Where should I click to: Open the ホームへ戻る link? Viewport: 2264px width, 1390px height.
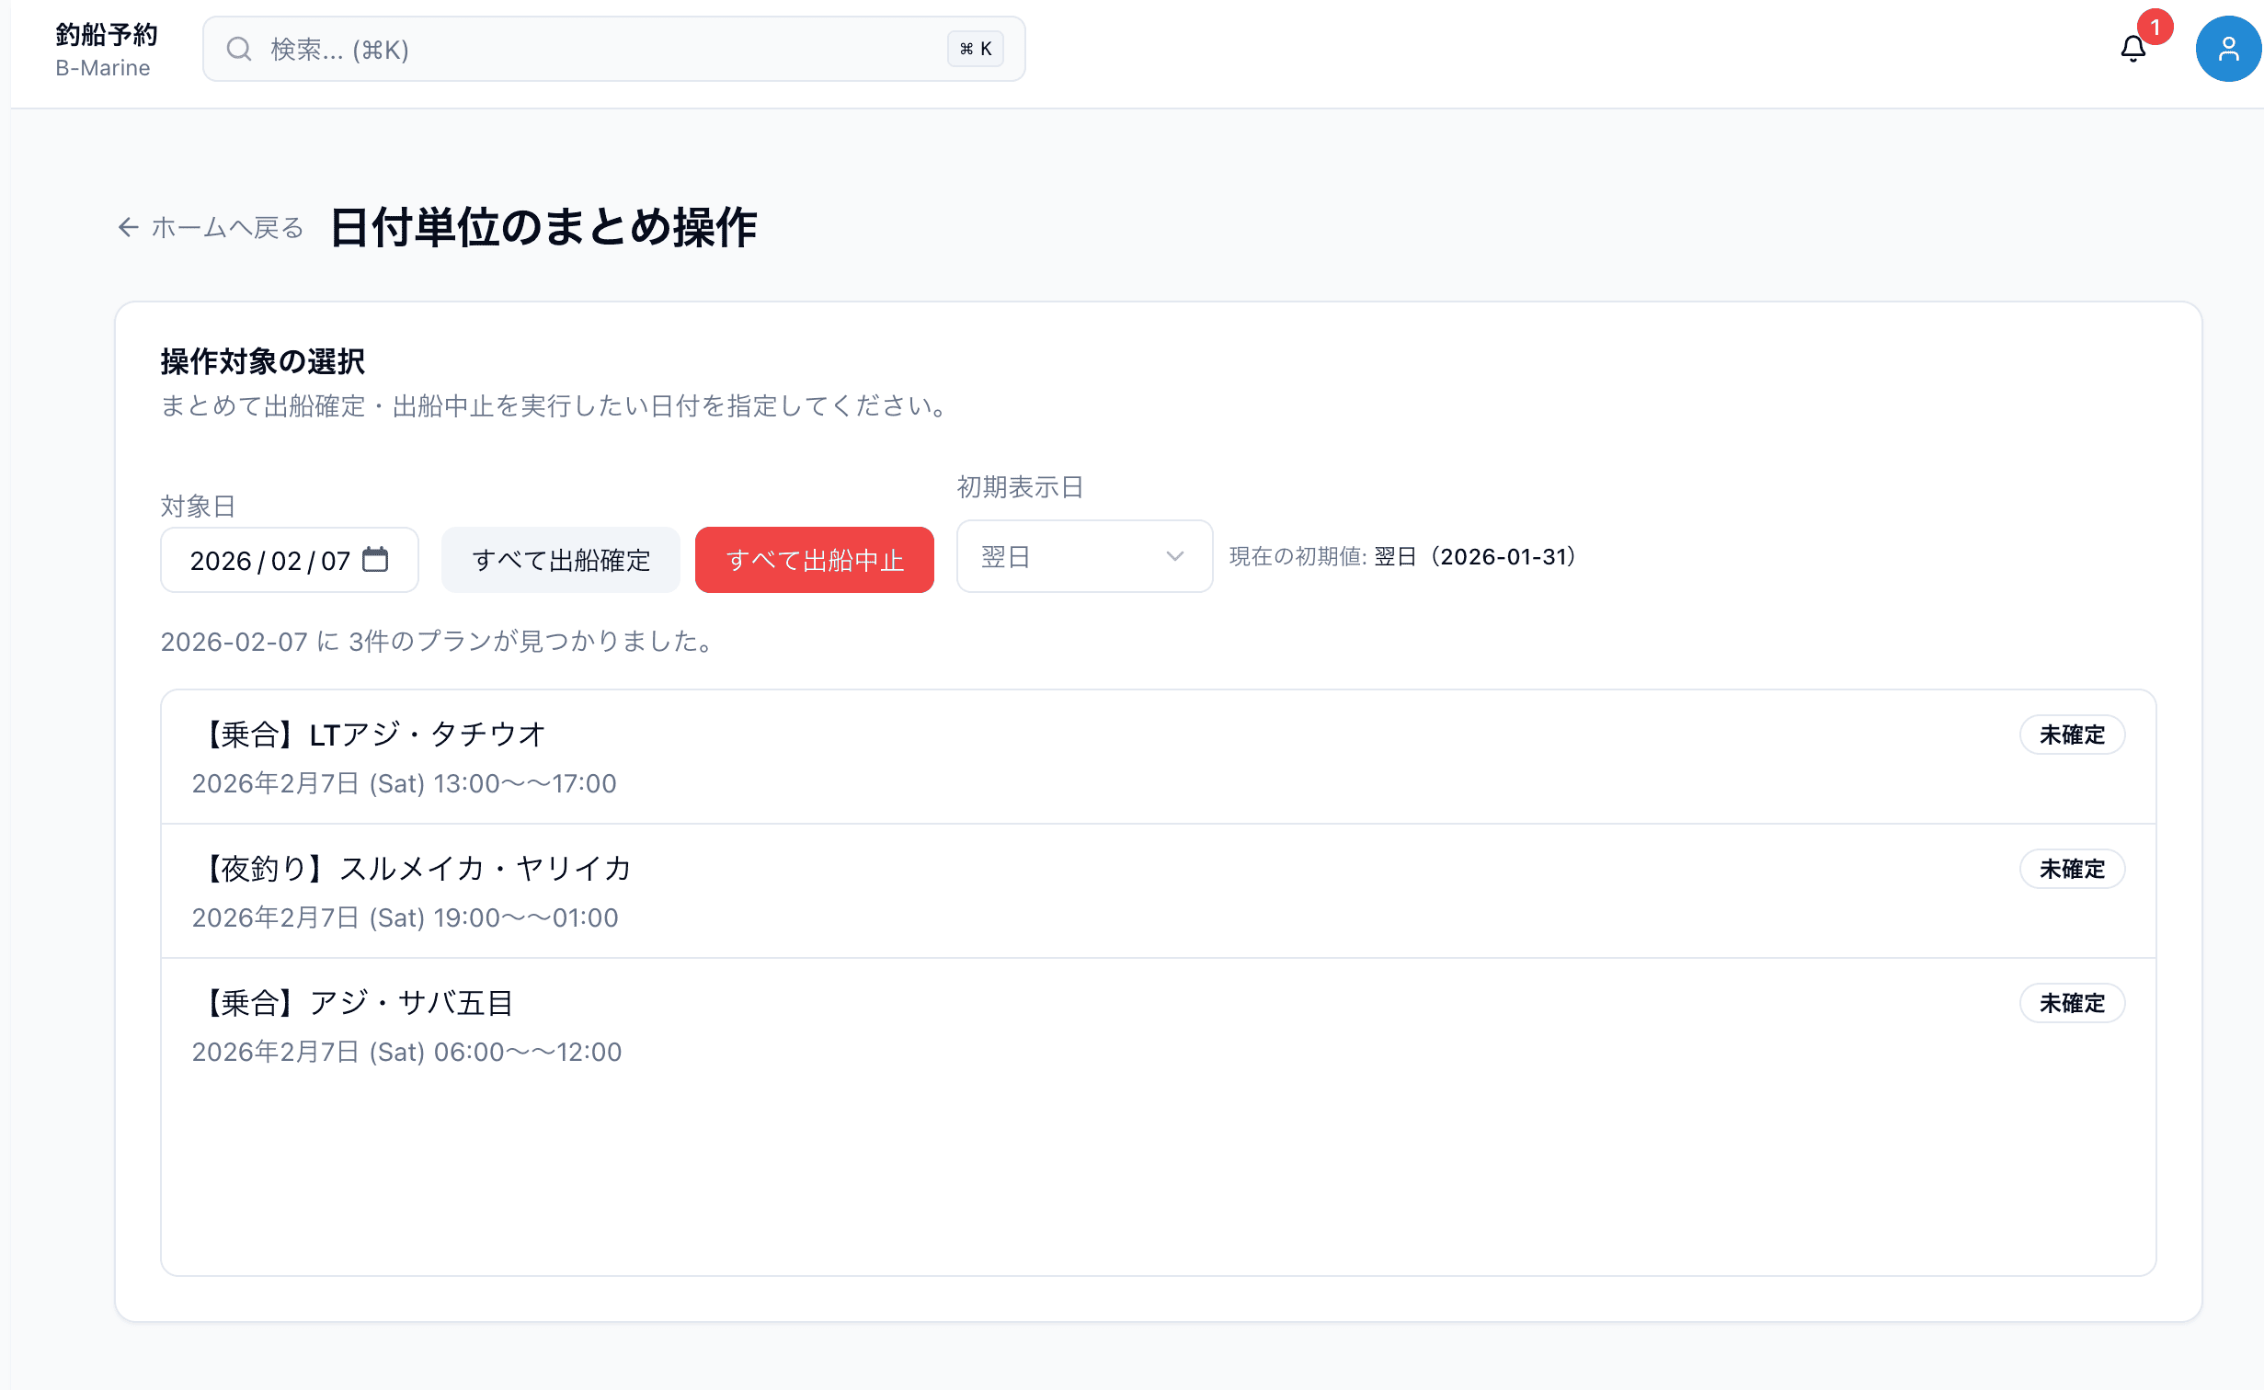(x=225, y=227)
